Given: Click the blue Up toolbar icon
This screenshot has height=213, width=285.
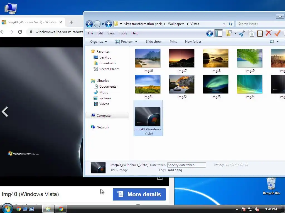Looking at the screenshot, I should click(209, 34).
